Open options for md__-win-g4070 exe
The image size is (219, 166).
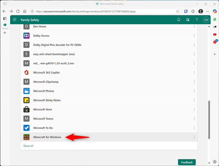pos(194,63)
